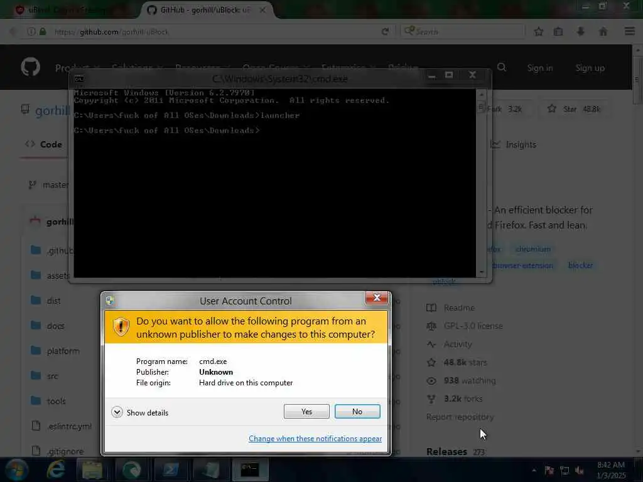Open the Product menu in GitHub header
Viewport: 643px width, 482px height.
coord(77,68)
